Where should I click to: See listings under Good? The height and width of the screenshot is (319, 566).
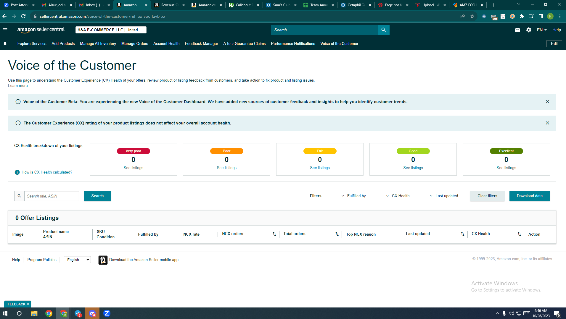413,168
